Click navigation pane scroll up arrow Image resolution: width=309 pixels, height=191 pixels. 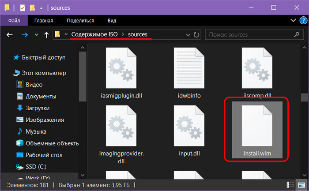pyautogui.click(x=83, y=48)
